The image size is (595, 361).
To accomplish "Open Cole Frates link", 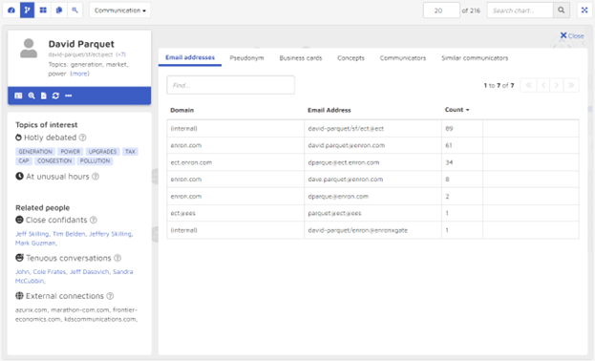I will tap(50, 272).
